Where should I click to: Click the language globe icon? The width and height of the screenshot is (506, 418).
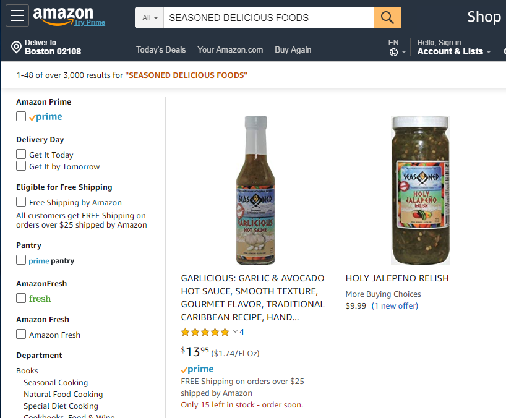tap(393, 53)
